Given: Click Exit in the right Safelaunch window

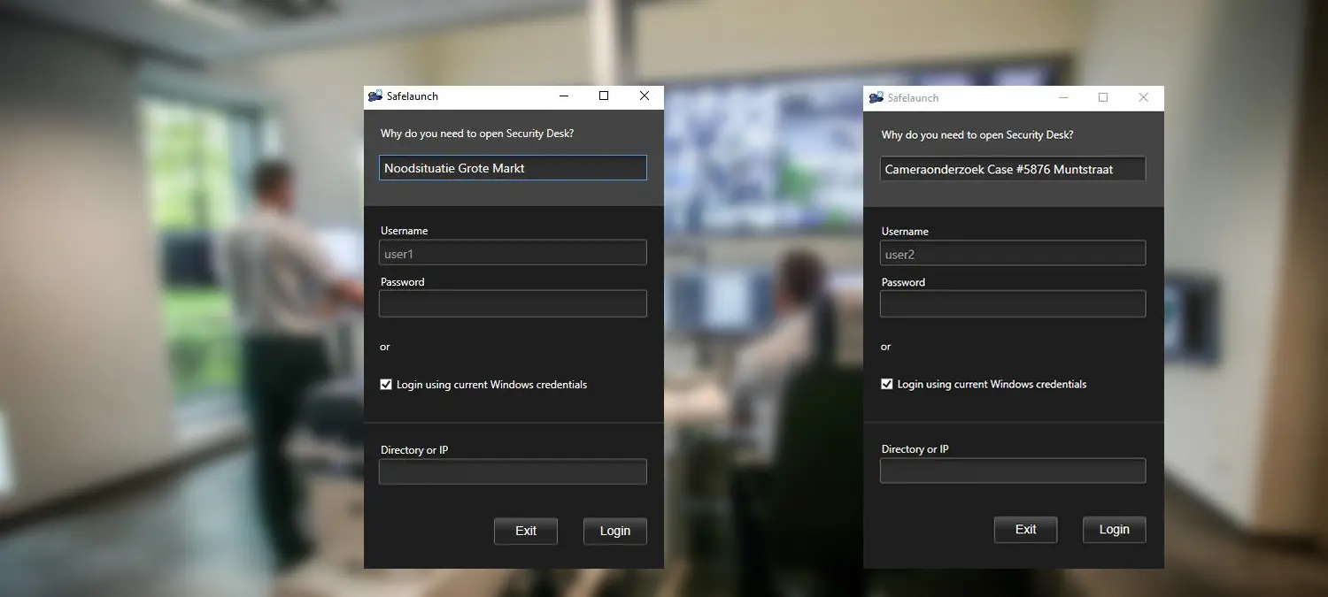Looking at the screenshot, I should [x=1026, y=530].
